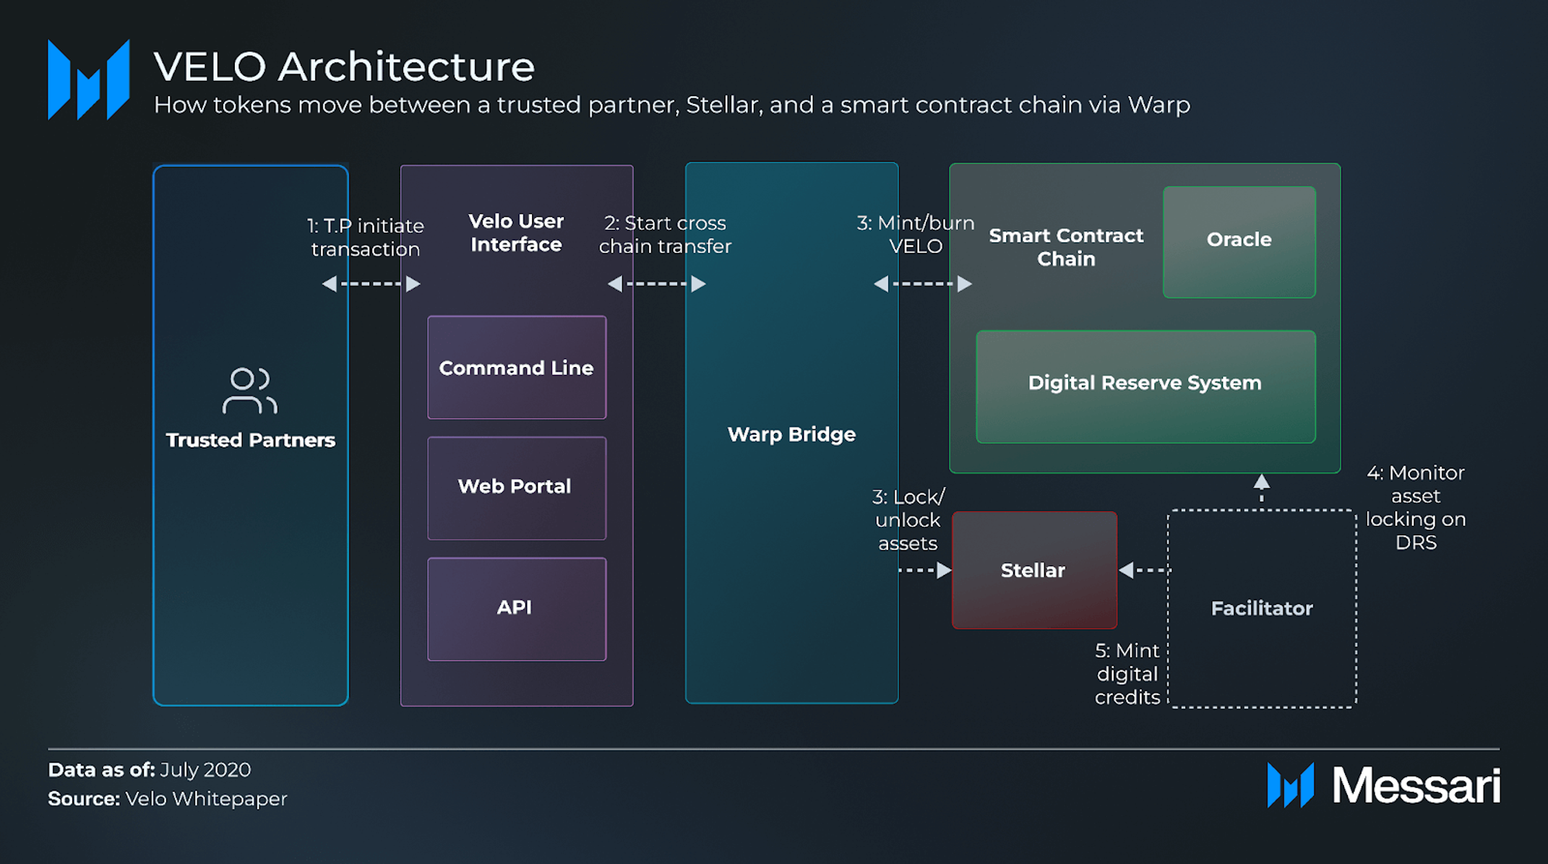Click the Warp Bridge label
This screenshot has width=1548, height=864.
tap(791, 434)
